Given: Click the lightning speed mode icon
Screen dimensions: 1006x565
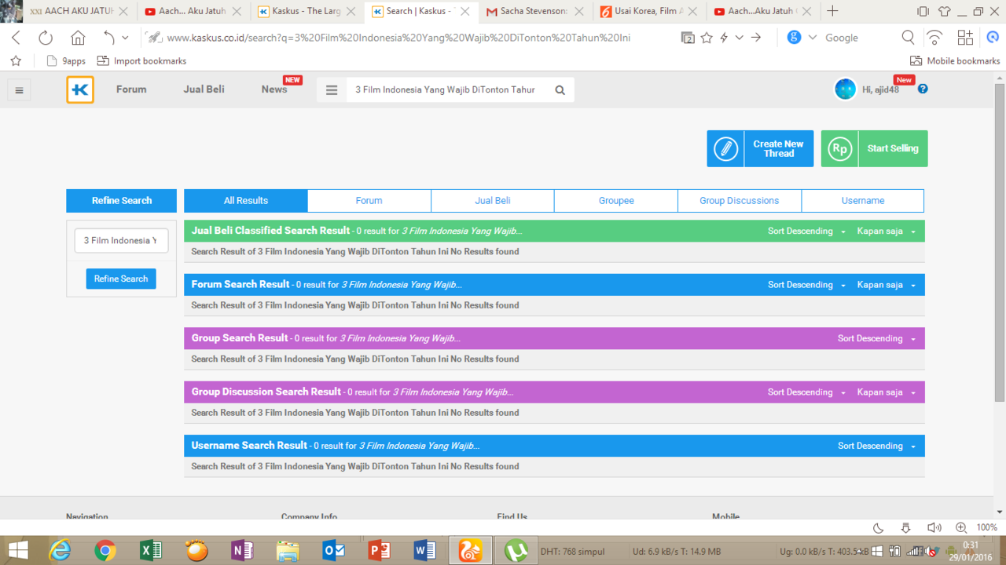Looking at the screenshot, I should [x=724, y=38].
